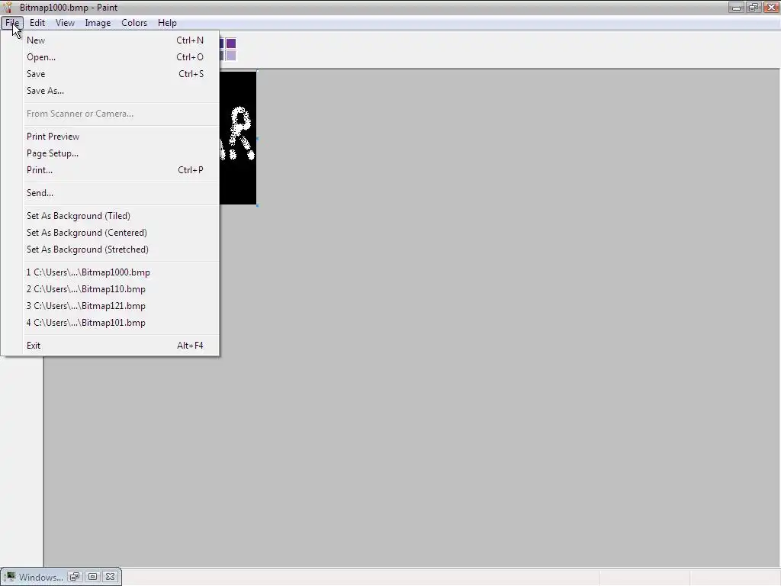Pick the dark purple color swatch
Viewport: 781px width, 586px height.
230,43
